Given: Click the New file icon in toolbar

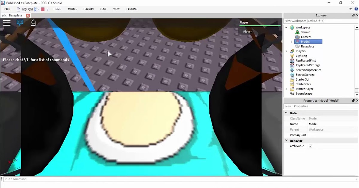Looking at the screenshot, I should (x=19, y=9).
